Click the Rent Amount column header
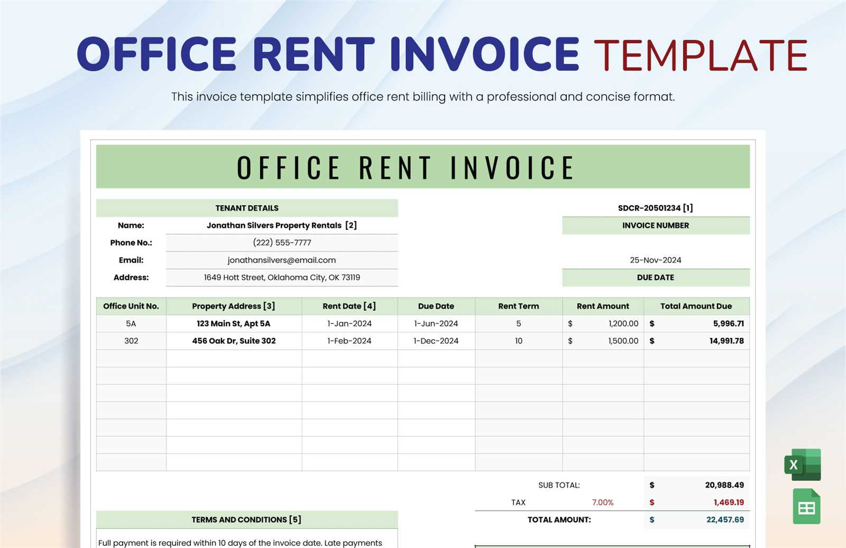This screenshot has height=548, width=846. tap(603, 306)
